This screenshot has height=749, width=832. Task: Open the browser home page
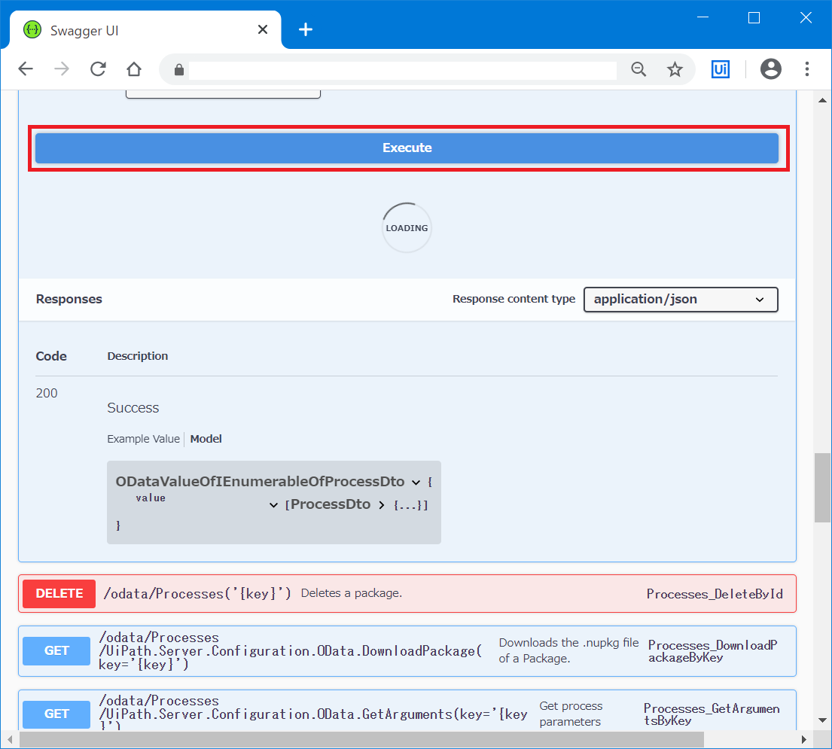pyautogui.click(x=134, y=69)
